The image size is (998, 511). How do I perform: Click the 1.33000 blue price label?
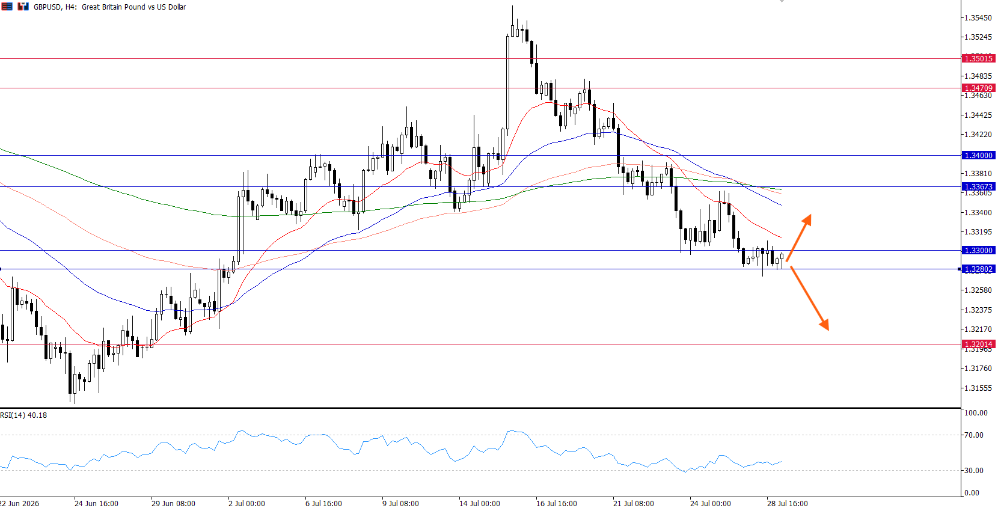click(979, 250)
